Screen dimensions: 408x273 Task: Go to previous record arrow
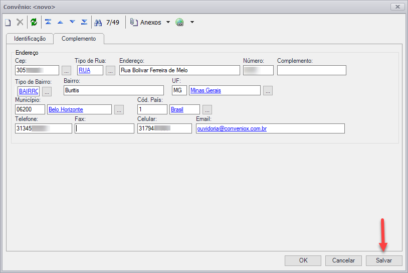pyautogui.click(x=60, y=22)
